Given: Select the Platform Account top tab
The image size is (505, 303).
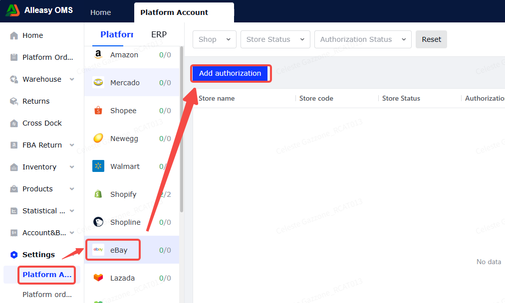Looking at the screenshot, I should (x=184, y=12).
